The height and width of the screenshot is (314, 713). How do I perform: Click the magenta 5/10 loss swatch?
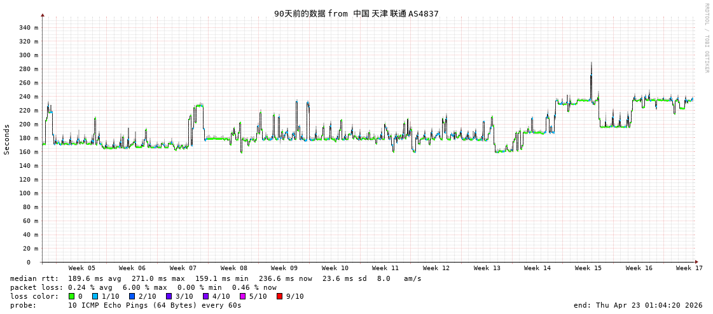click(243, 296)
